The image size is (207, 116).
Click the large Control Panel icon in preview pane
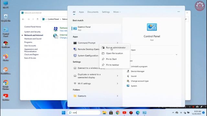[152, 27]
